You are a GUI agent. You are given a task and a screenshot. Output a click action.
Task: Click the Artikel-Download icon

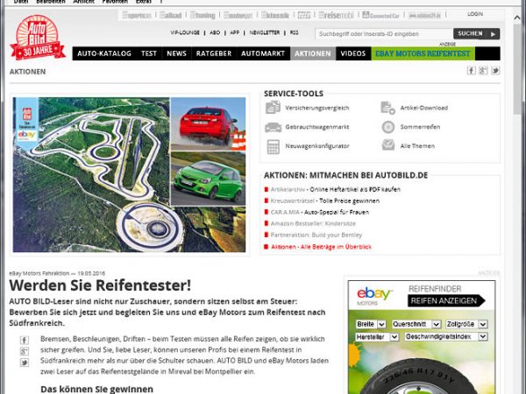tap(387, 108)
